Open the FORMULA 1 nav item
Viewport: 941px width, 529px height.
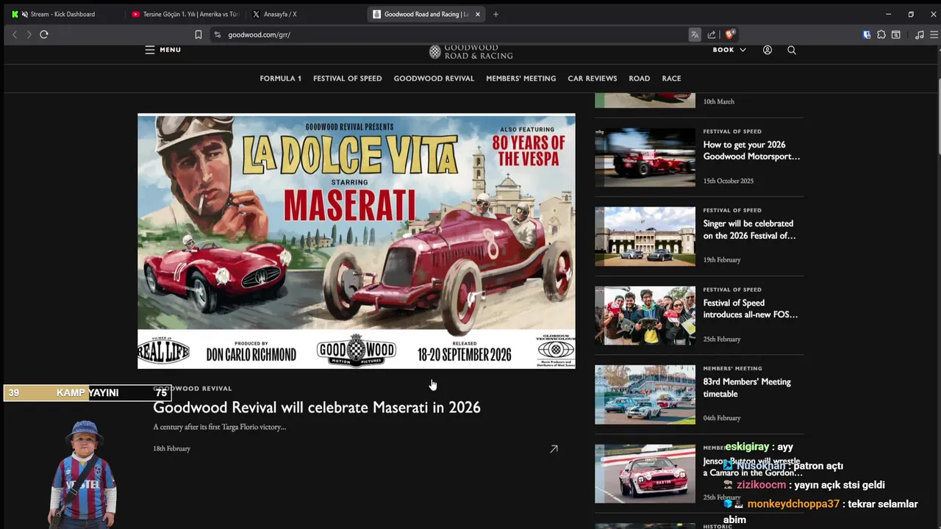point(280,79)
